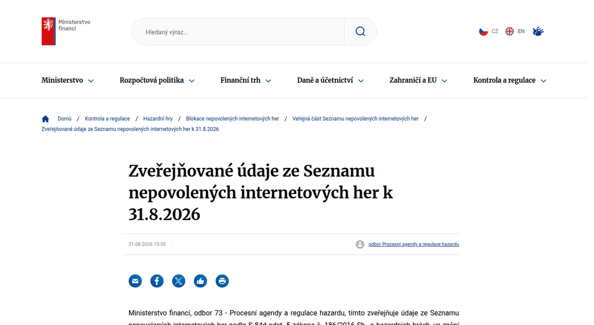
Task: Focus the Hledaný výraz search field
Action: click(238, 32)
